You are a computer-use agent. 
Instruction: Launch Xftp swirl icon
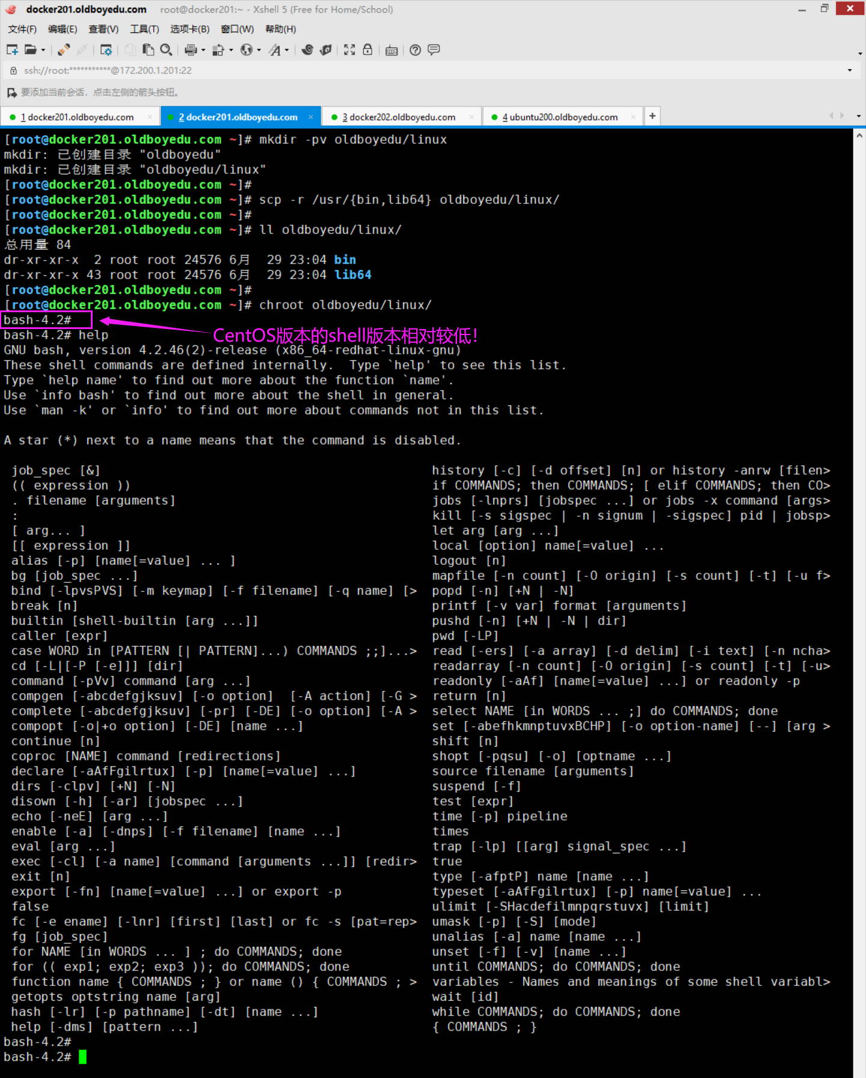[x=307, y=50]
